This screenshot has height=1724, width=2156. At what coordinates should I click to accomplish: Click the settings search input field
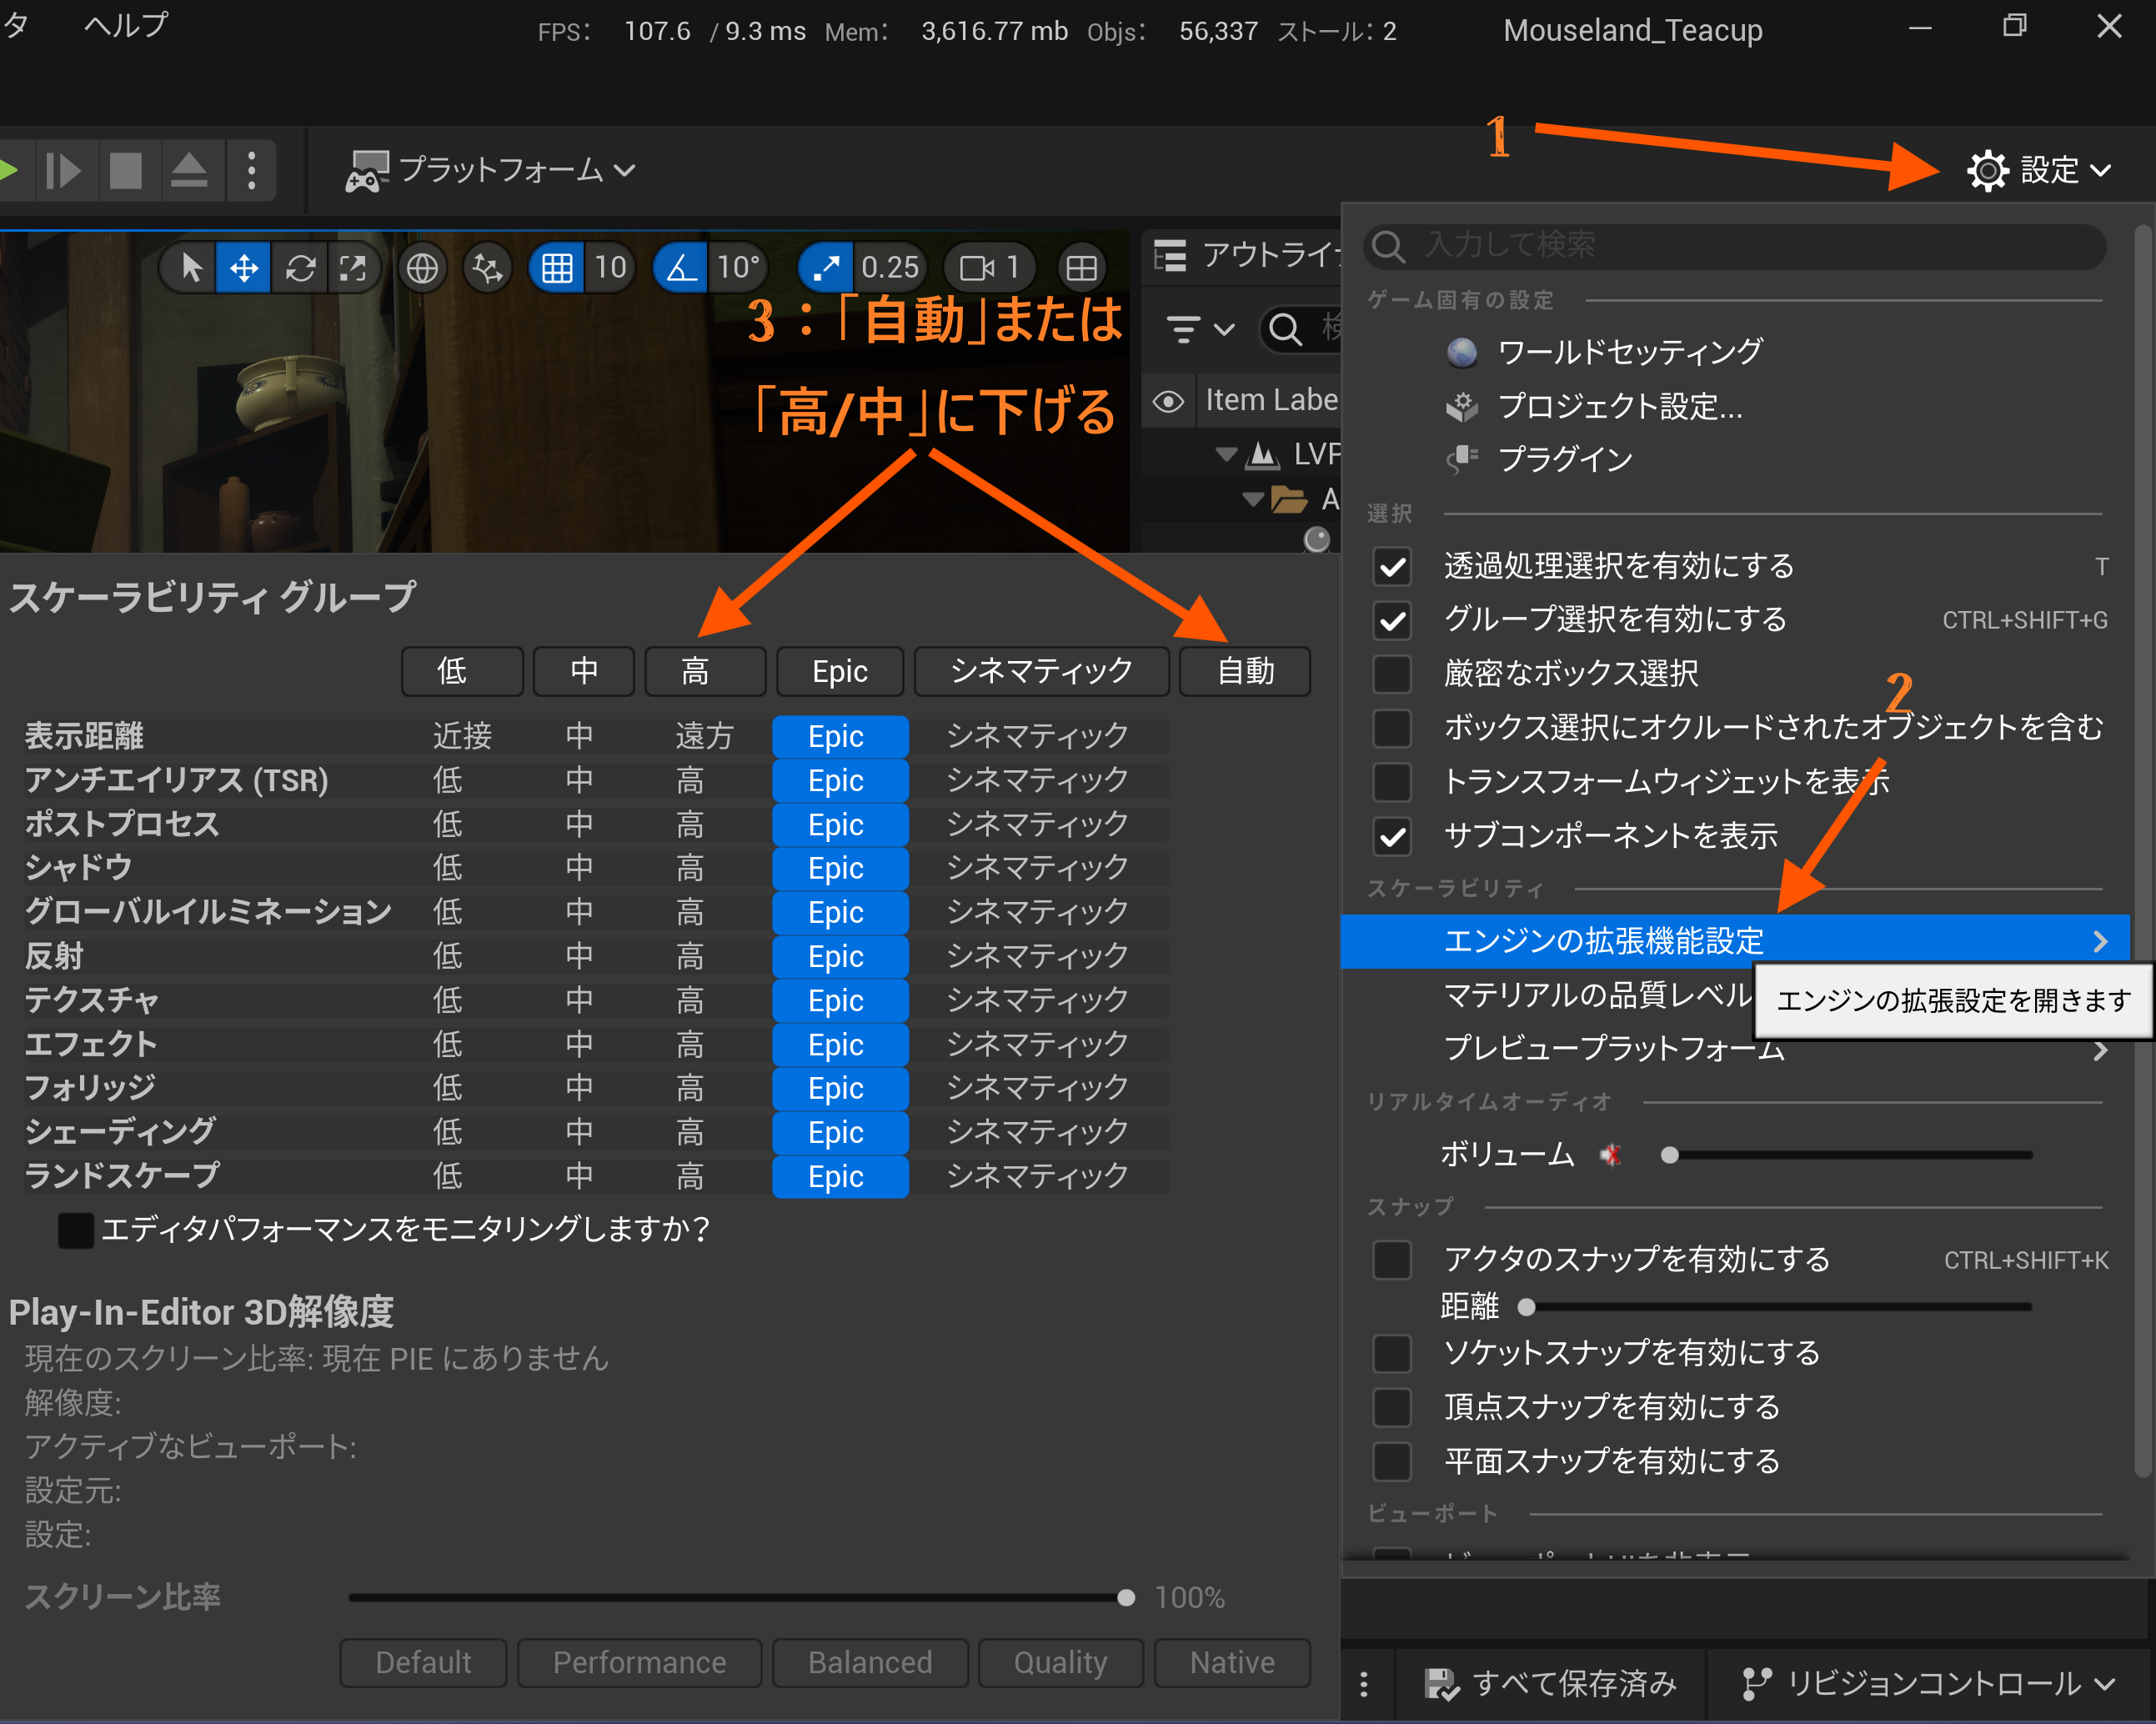[1734, 245]
